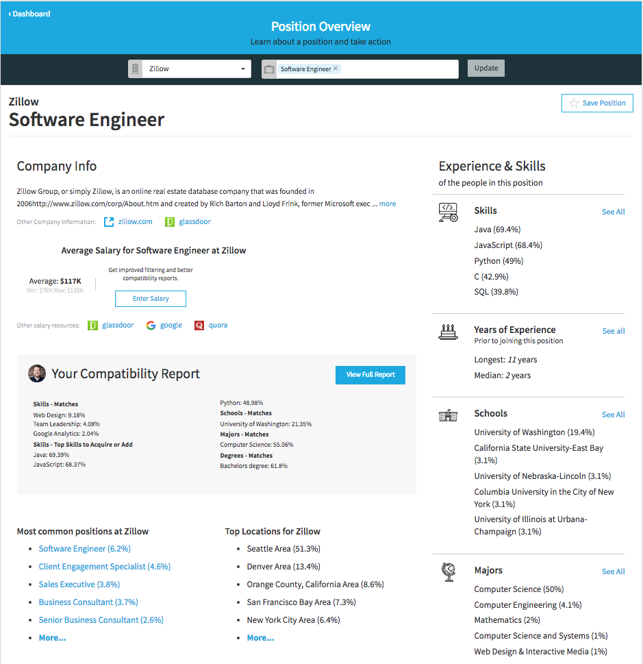Click University of Washington (19.4%) entry
The width and height of the screenshot is (643, 664).
(x=534, y=432)
